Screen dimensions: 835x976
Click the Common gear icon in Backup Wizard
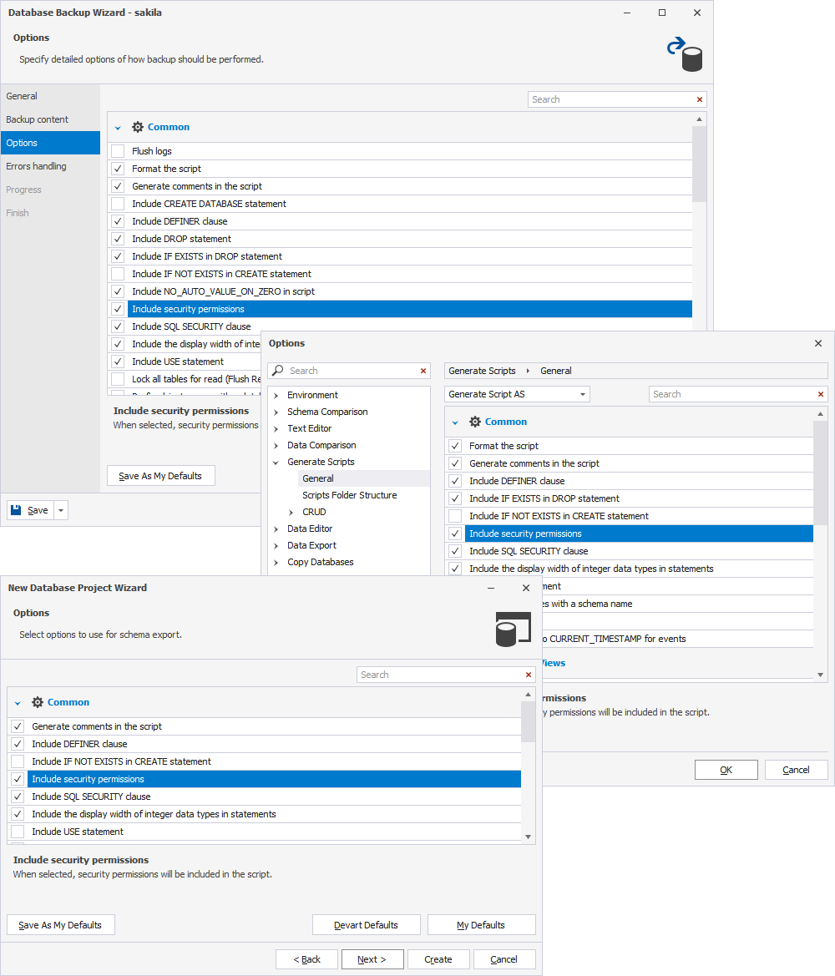(x=138, y=127)
